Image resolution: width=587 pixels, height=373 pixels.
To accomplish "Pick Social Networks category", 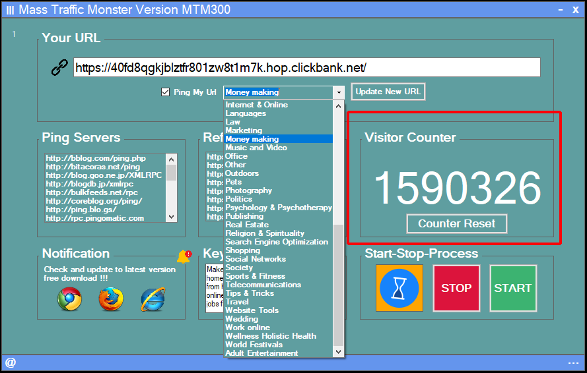I will tap(278, 260).
